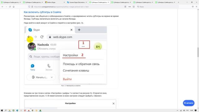Click the Skype web figure image (рис. 3)
This screenshot has height=112, width=199.
[66, 55]
